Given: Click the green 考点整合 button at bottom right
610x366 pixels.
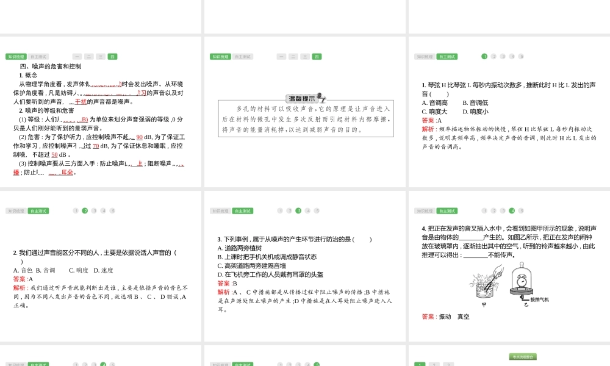Looking at the screenshot, I should click(x=523, y=357).
